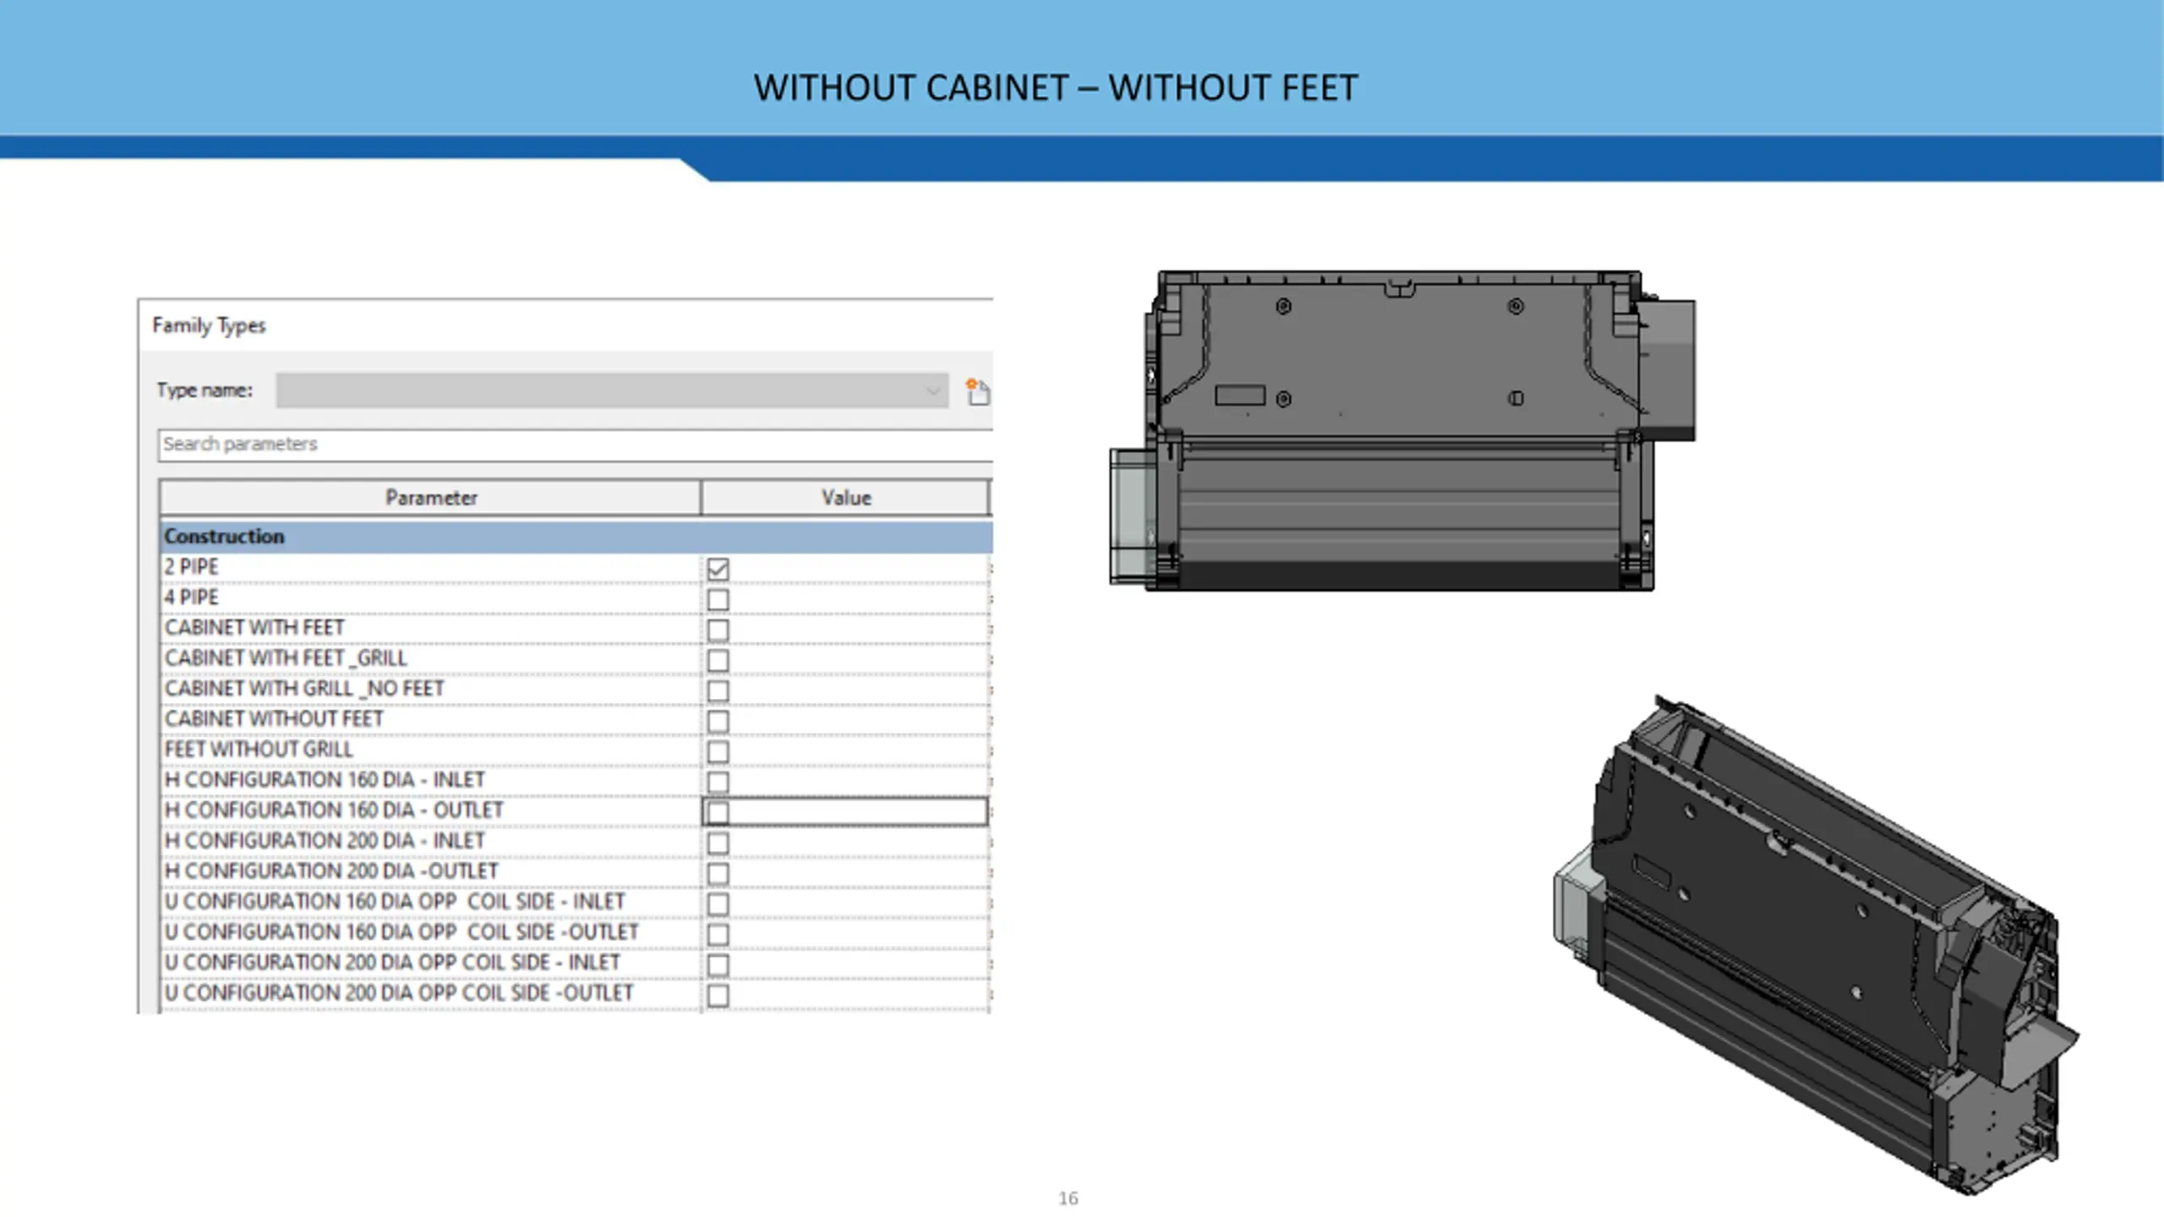Image resolution: width=2164 pixels, height=1217 pixels.
Task: Check H CONFIGURATION 160 DIA - OUTLET checkbox
Action: (718, 812)
